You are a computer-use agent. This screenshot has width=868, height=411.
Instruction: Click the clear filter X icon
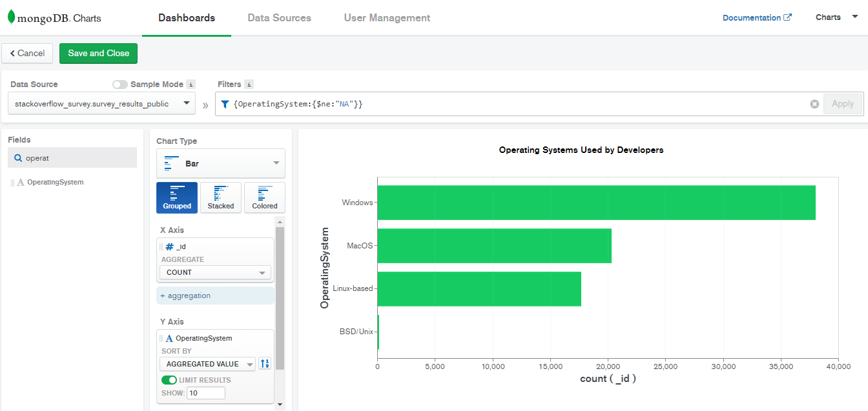[x=814, y=104]
